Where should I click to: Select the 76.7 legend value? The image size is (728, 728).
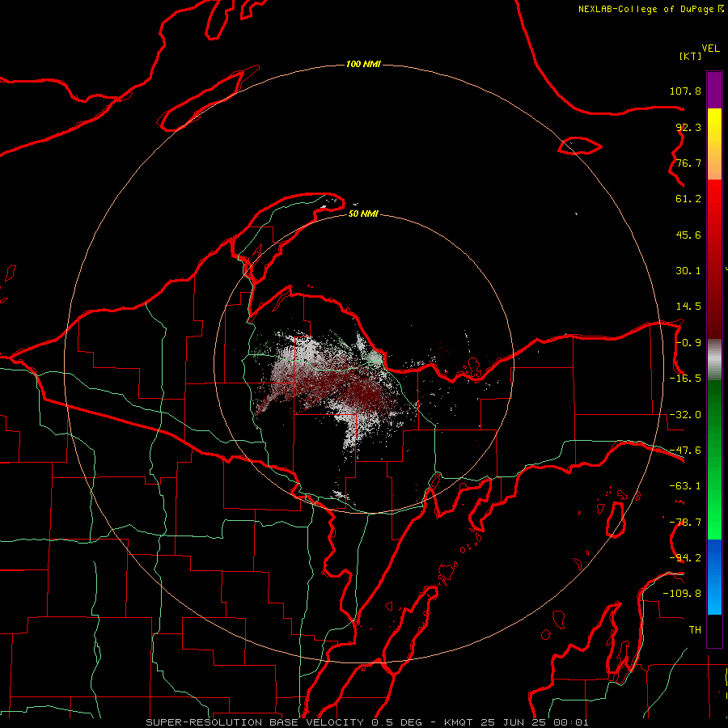tap(688, 163)
